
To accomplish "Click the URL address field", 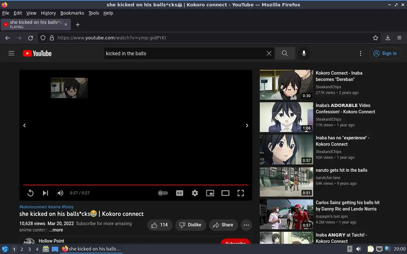I will [210, 38].
